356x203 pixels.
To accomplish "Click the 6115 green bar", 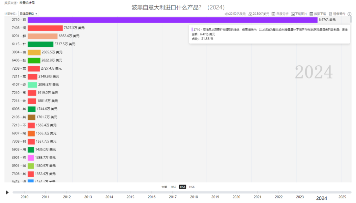I will click(x=40, y=44).
